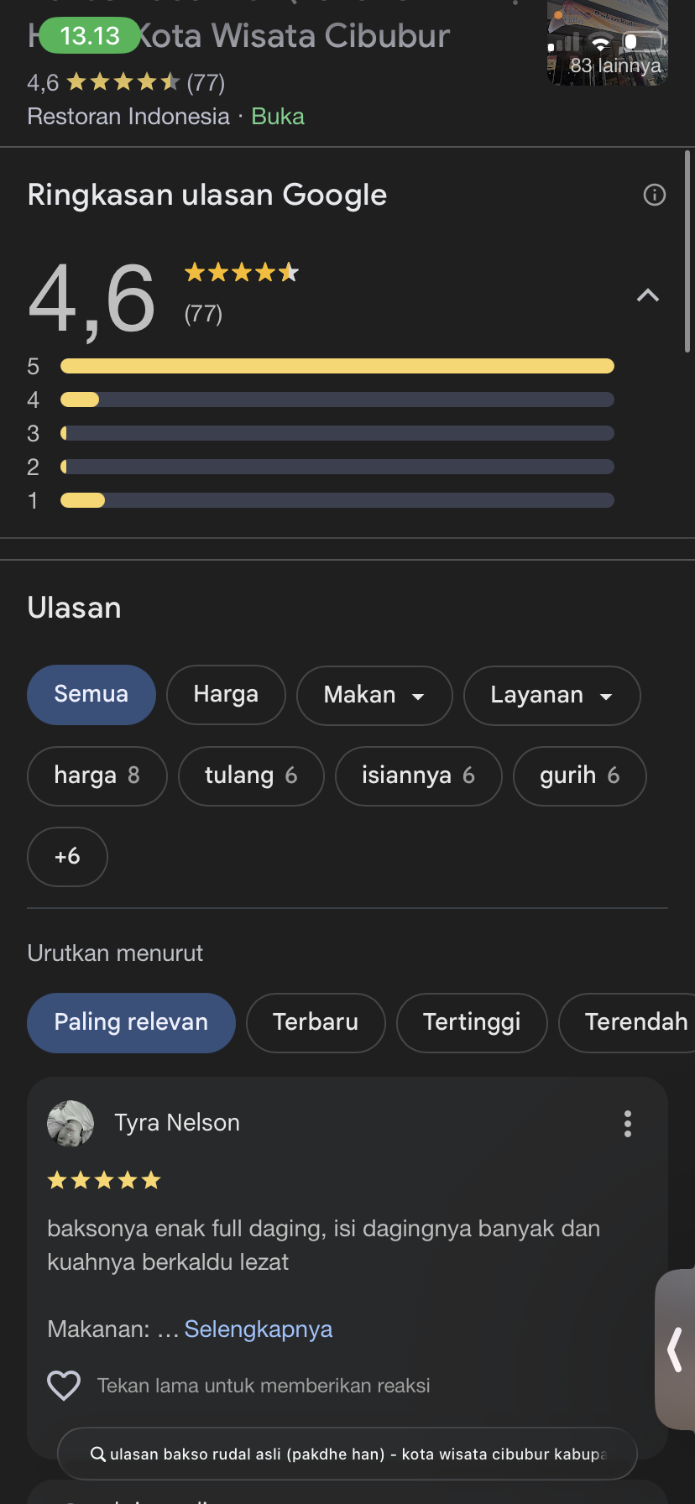Tap the search magnifier icon

[x=98, y=1454]
